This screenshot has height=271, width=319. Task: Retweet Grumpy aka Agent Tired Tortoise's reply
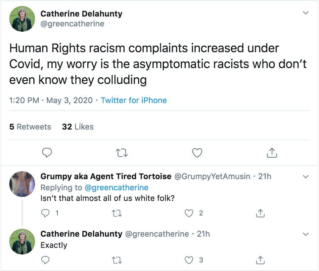point(117,213)
